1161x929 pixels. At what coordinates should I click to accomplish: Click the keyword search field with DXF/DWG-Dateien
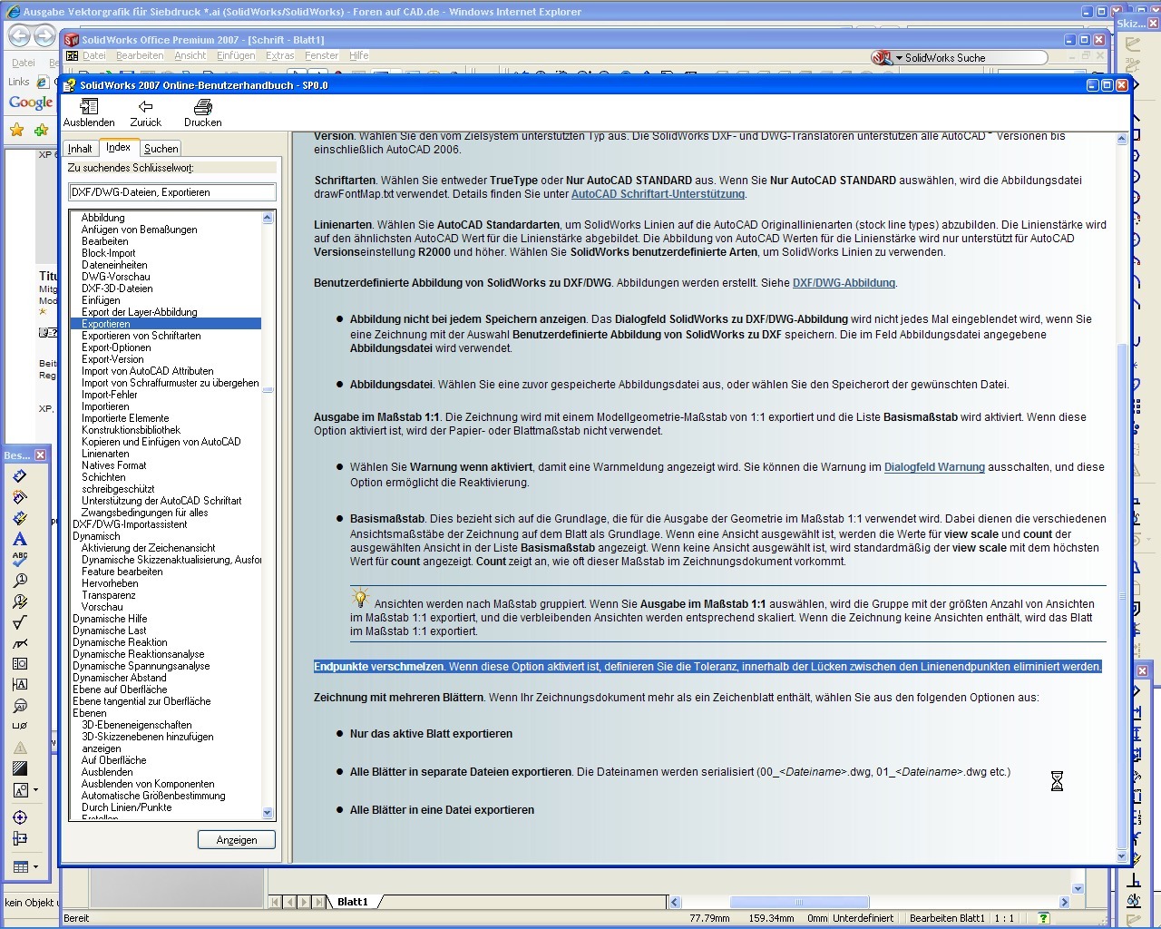(x=172, y=192)
